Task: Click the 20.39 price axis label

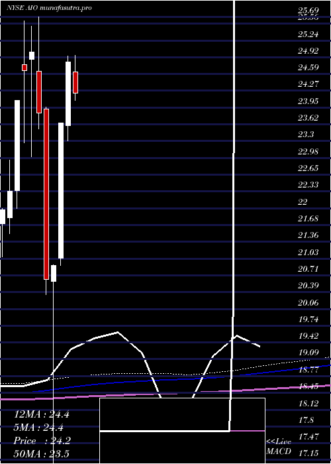Action: [308, 286]
